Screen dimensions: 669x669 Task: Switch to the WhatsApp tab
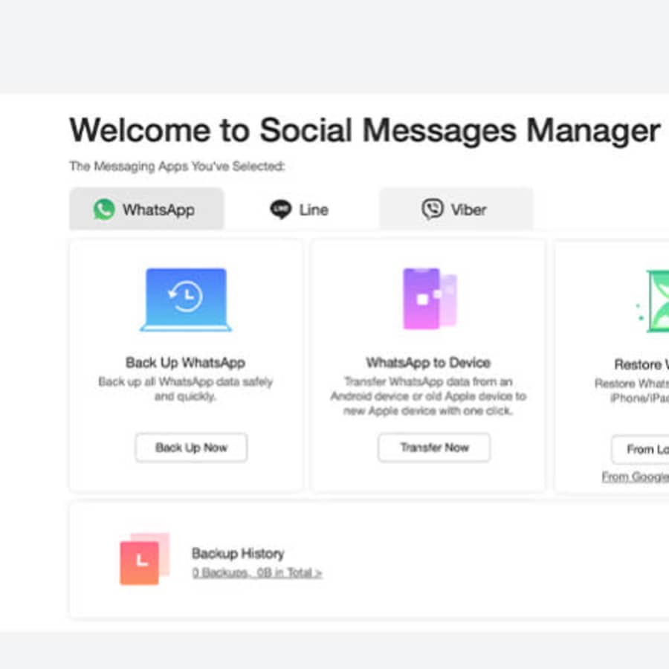pyautogui.click(x=146, y=209)
